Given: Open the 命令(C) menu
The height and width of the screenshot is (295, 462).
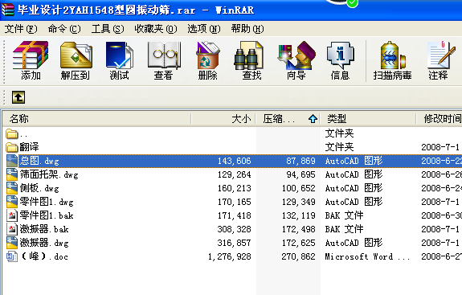Looking at the screenshot, I should pyautogui.click(x=64, y=29).
